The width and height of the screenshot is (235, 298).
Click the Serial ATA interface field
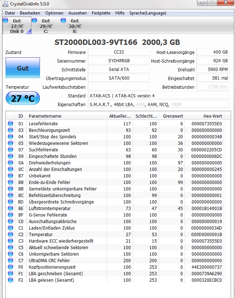click(119, 70)
